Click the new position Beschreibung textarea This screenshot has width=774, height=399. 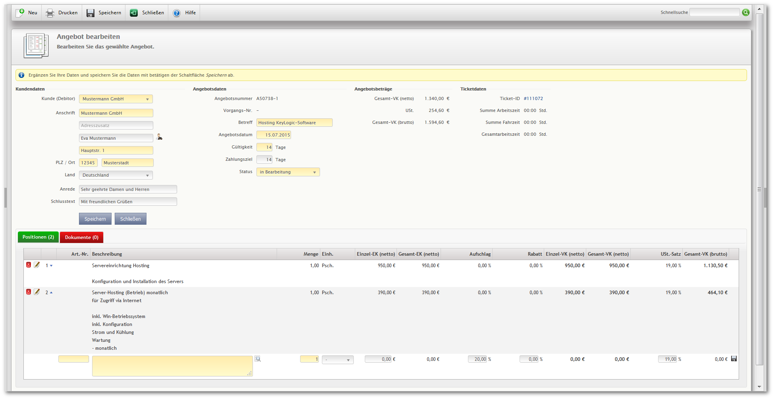pyautogui.click(x=172, y=366)
